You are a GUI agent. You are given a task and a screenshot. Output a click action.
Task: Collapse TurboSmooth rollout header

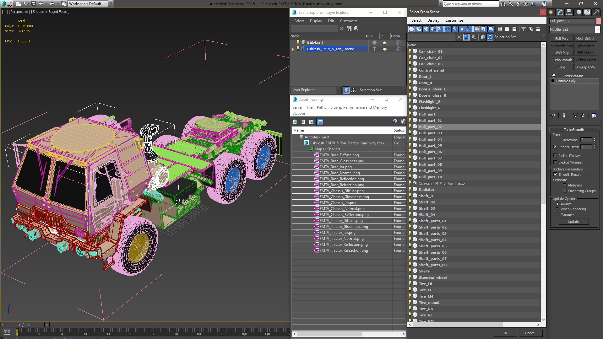coord(573,130)
